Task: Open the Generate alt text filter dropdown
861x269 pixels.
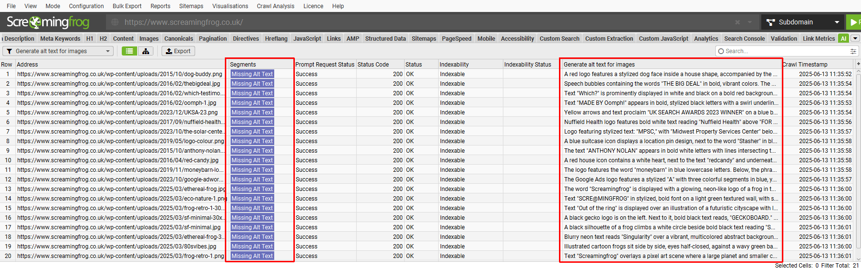Action: [58, 51]
